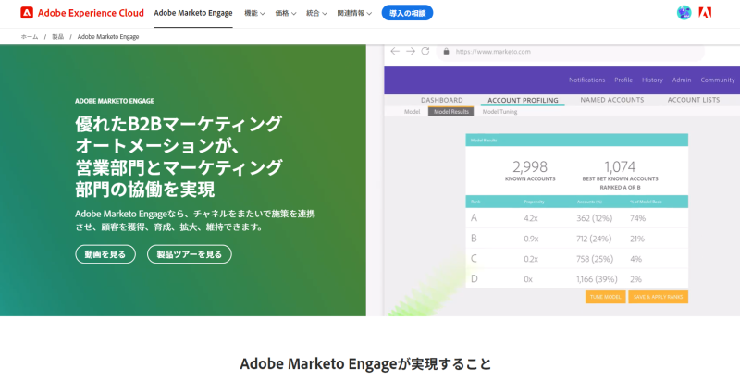Viewport: 740px width, 380px height.
Task: Switch to the ACCOUNT LISTS tab
Action: (x=694, y=100)
